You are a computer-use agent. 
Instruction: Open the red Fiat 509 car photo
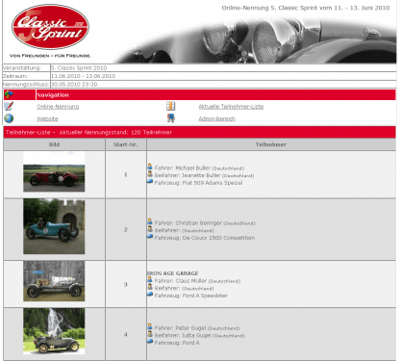point(54,172)
